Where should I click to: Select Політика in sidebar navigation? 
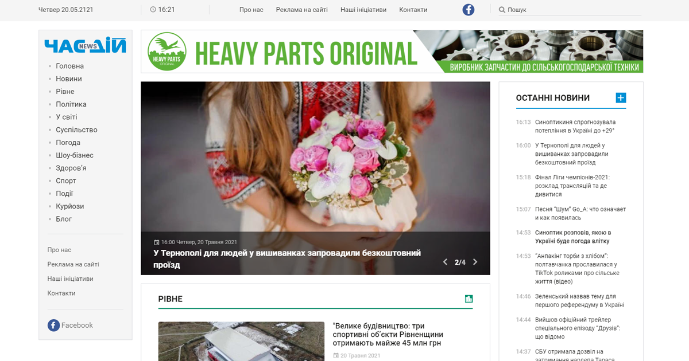coord(71,104)
